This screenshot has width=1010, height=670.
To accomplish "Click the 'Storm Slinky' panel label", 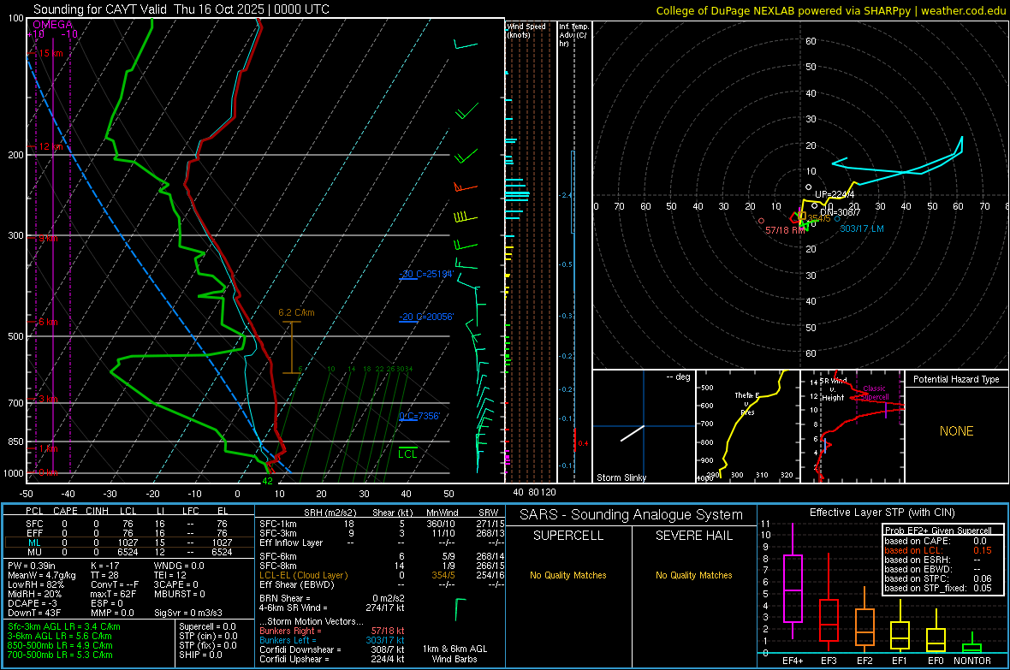I will [x=621, y=477].
